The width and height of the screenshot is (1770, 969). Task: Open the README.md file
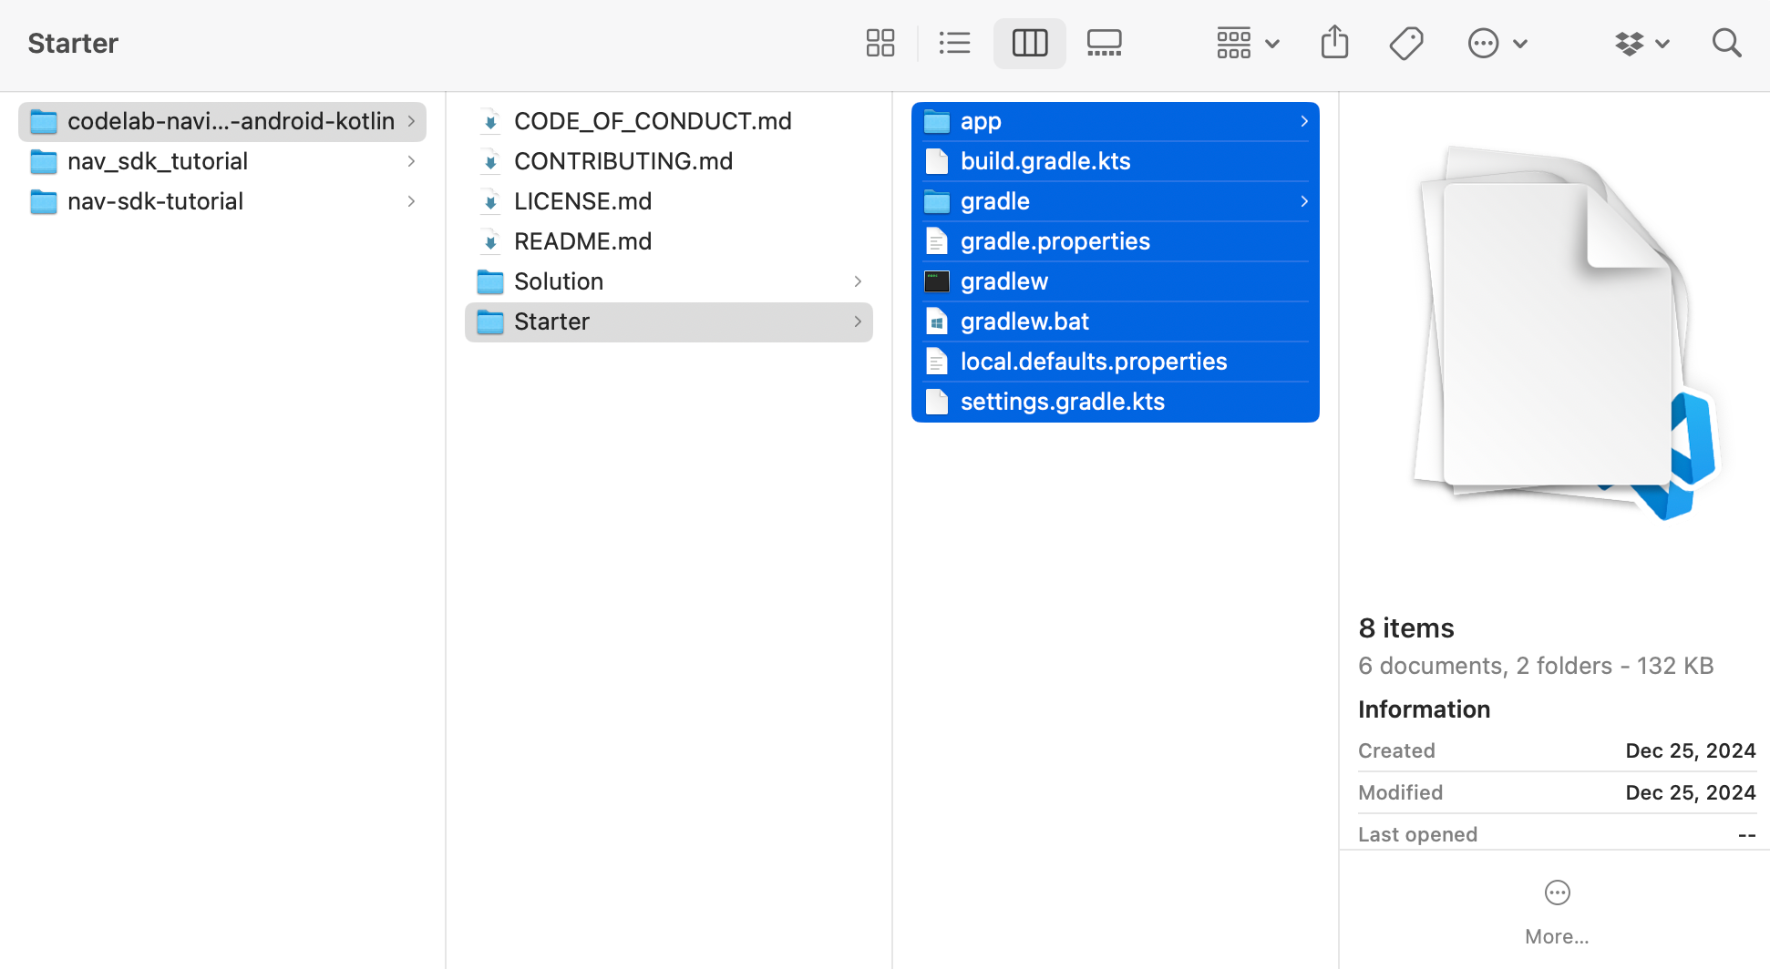(583, 240)
